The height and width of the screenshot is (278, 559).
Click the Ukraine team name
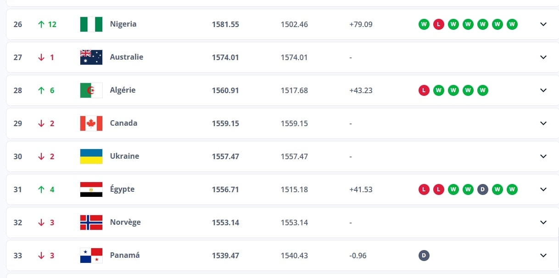(124, 156)
